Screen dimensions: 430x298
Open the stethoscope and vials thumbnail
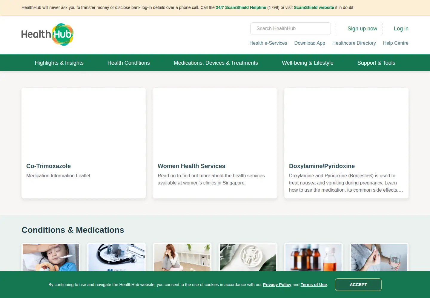point(116,257)
